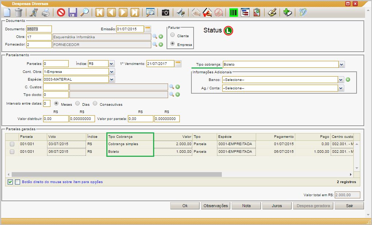The image size is (372, 225).
Task: Click the blue 'Botão direito do mouse' hint text
Action: click(62, 182)
